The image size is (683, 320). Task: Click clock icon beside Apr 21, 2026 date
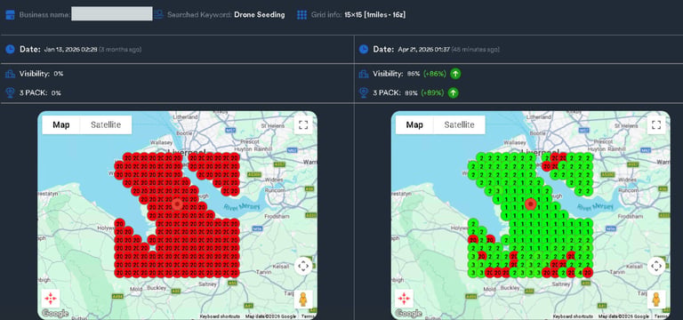click(363, 49)
